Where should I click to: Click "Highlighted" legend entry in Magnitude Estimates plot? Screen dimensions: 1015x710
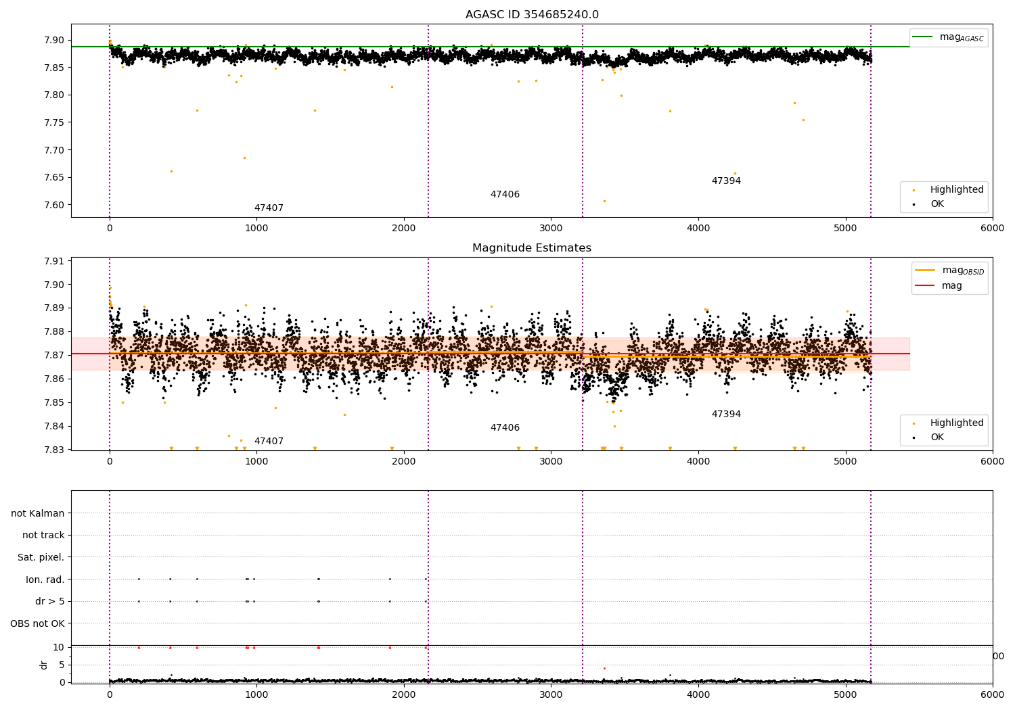(x=957, y=423)
